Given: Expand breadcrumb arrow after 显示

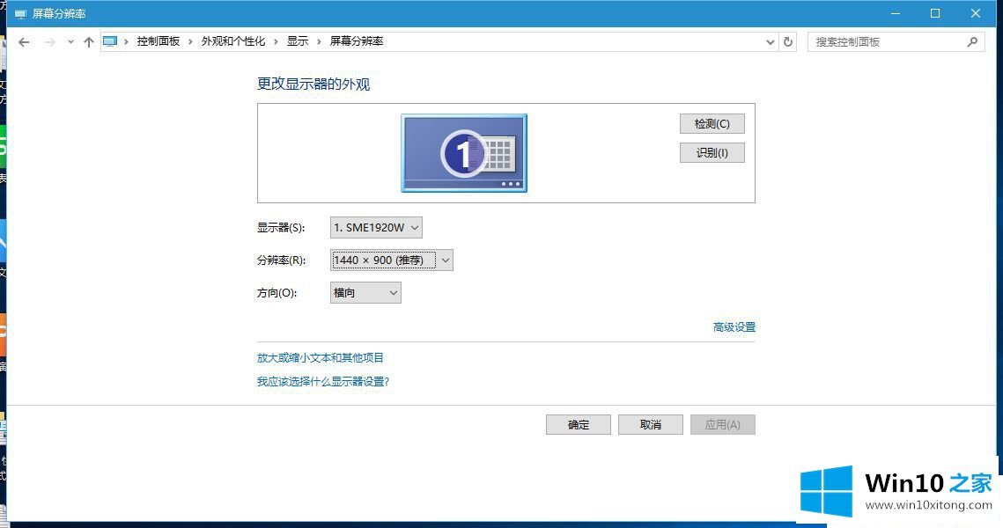Looking at the screenshot, I should (x=319, y=42).
